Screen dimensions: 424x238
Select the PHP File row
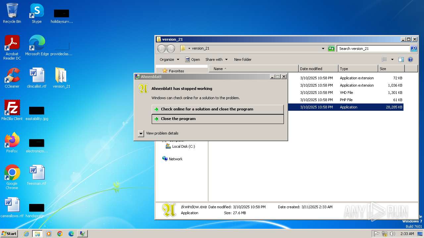(x=345, y=100)
